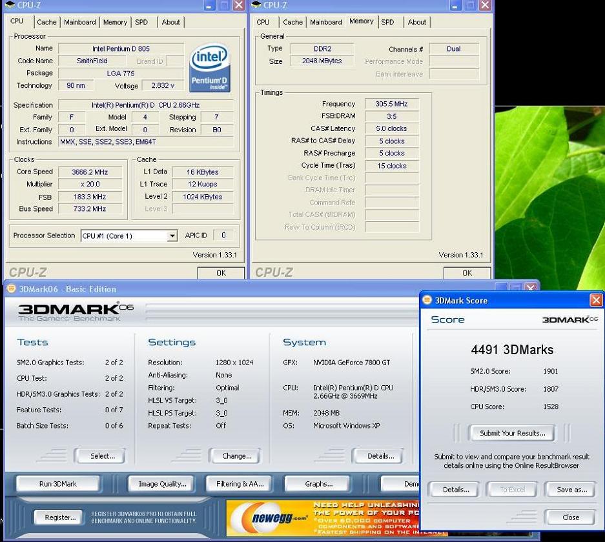Click OK in left CPU-Z window
The height and width of the screenshot is (542, 605).
[x=221, y=273]
